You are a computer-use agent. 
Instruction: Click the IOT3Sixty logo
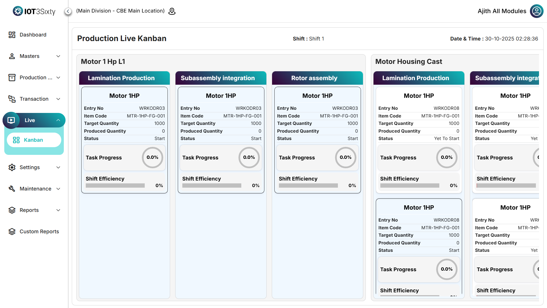click(34, 11)
